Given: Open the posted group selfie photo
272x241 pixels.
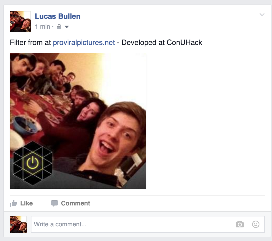Looking at the screenshot, I should click(x=78, y=121).
